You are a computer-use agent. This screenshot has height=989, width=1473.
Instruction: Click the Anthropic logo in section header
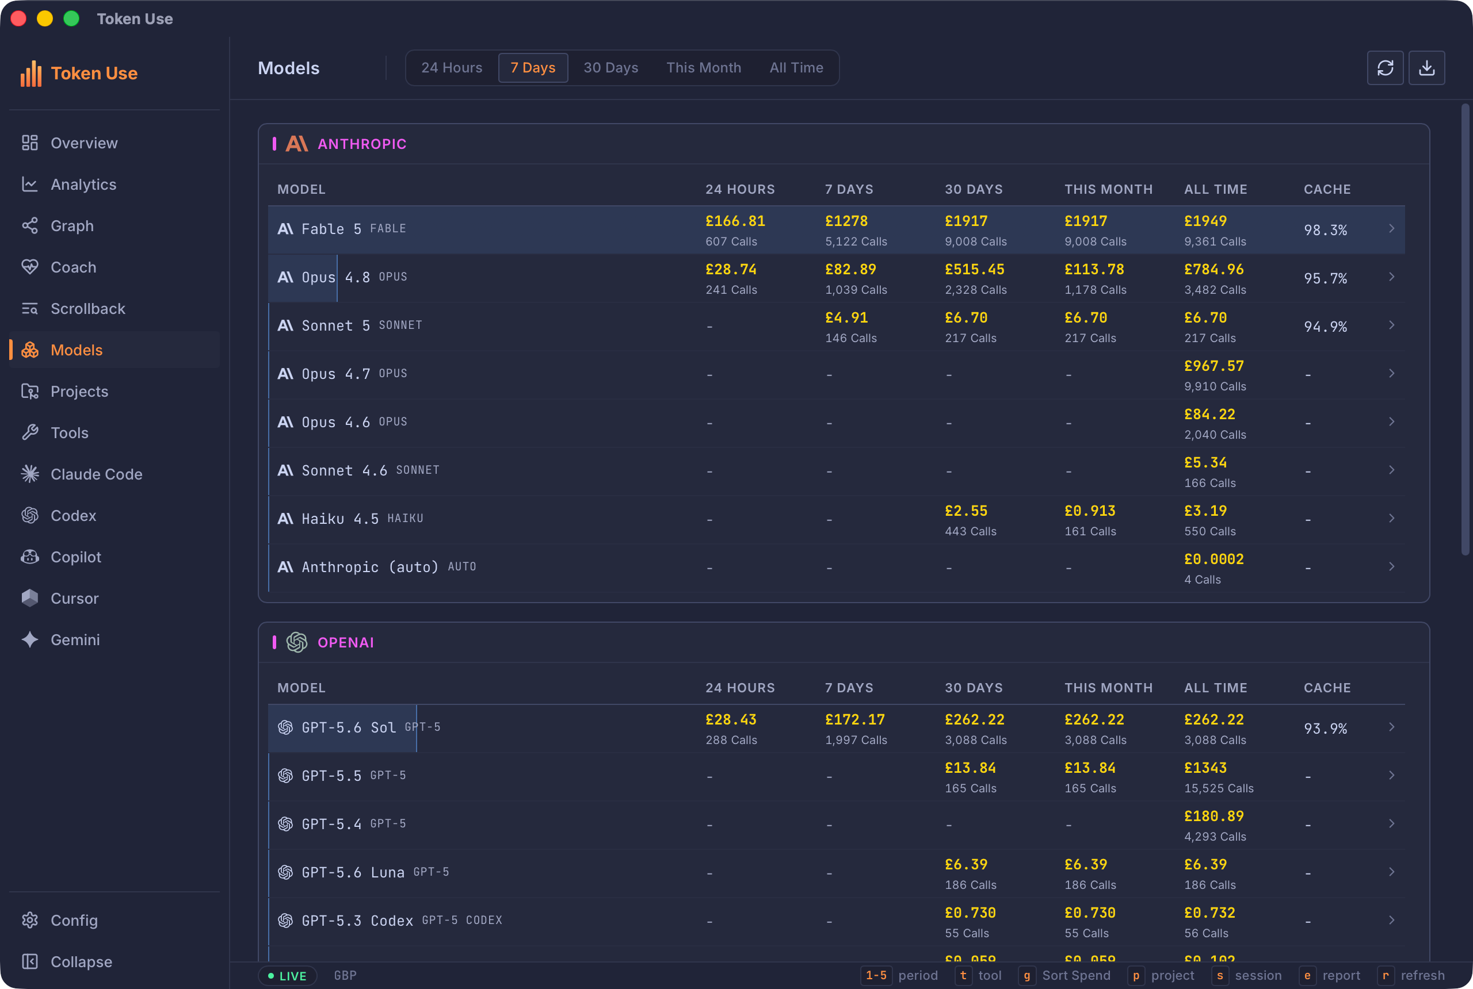click(x=297, y=144)
